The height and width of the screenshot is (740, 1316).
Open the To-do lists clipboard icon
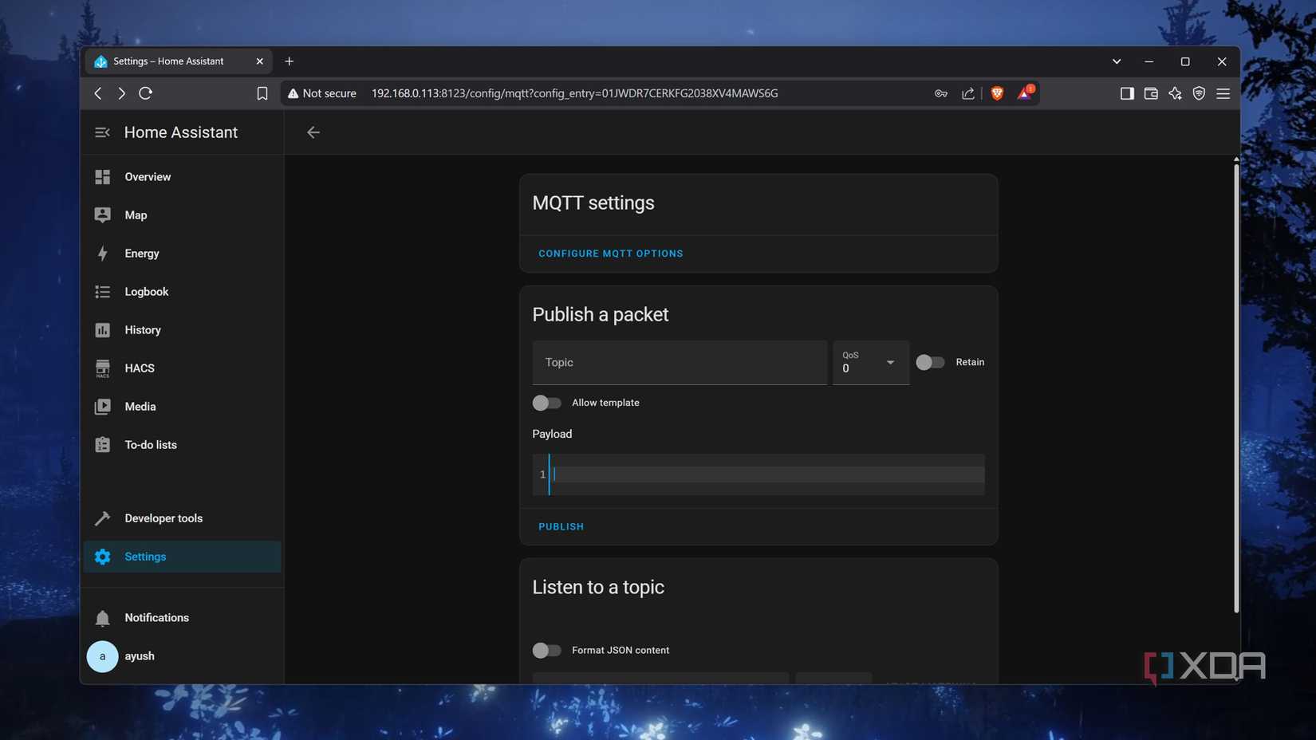click(x=102, y=445)
